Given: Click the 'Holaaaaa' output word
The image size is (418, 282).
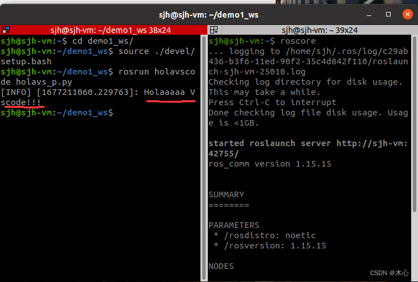Looking at the screenshot, I should pos(165,92).
